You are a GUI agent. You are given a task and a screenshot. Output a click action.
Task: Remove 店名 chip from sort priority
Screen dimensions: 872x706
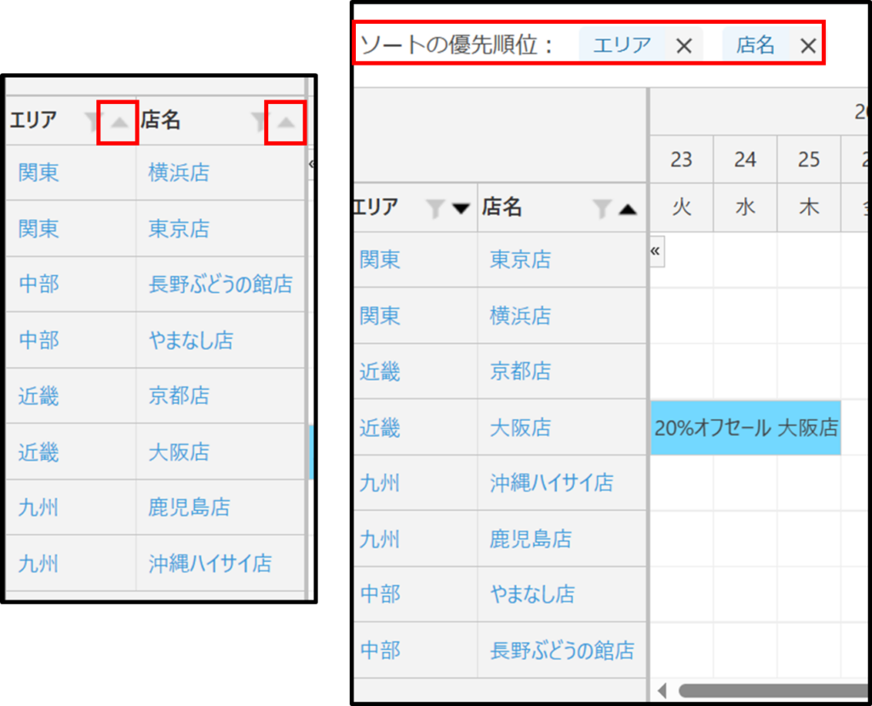[x=807, y=46]
